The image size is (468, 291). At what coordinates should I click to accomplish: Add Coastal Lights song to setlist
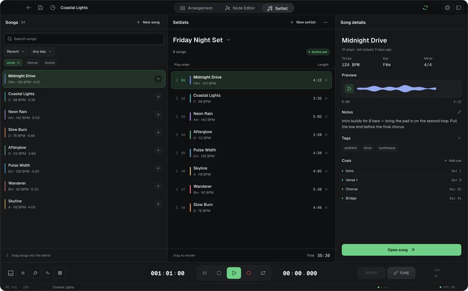point(158,97)
